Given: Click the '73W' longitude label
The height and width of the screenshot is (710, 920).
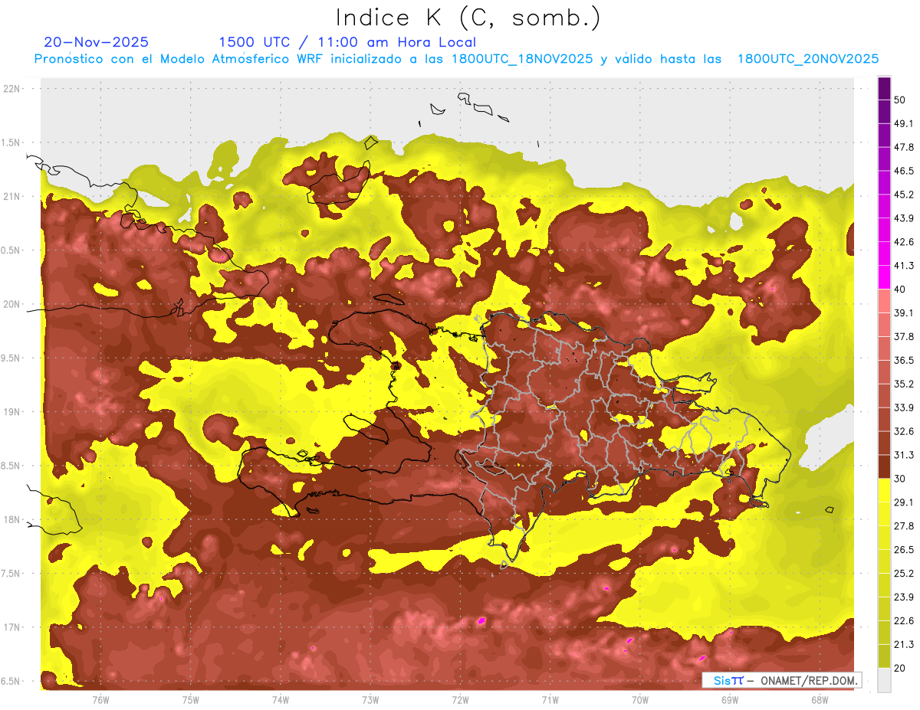Looking at the screenshot, I should coord(370,700).
